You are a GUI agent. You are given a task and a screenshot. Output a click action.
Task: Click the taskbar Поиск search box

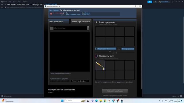point(75,101)
